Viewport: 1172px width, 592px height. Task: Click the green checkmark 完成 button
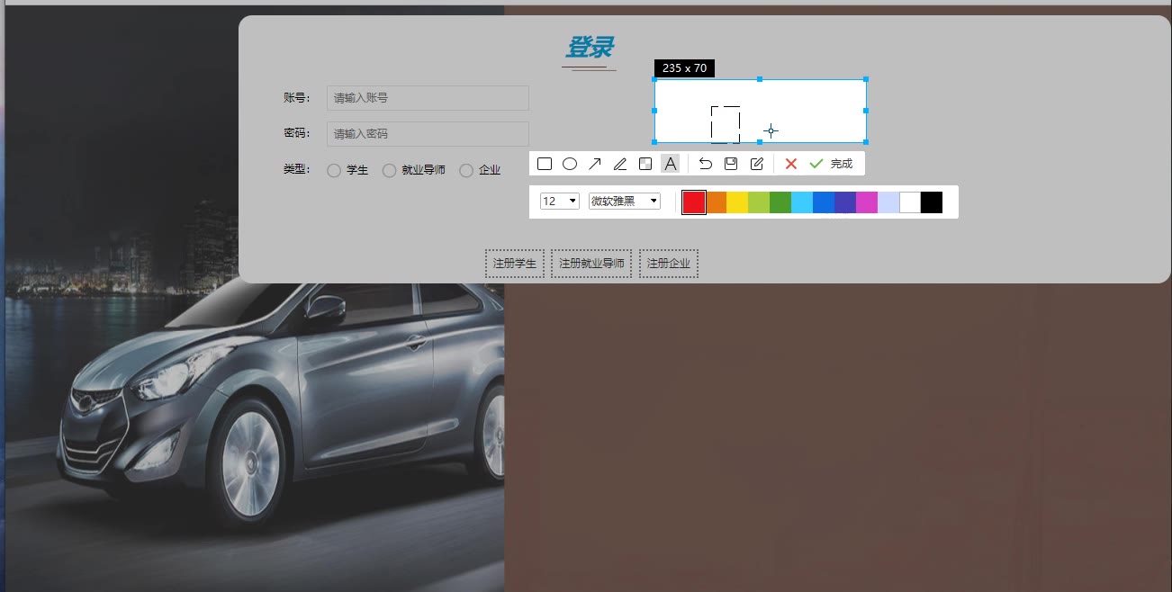coord(831,164)
